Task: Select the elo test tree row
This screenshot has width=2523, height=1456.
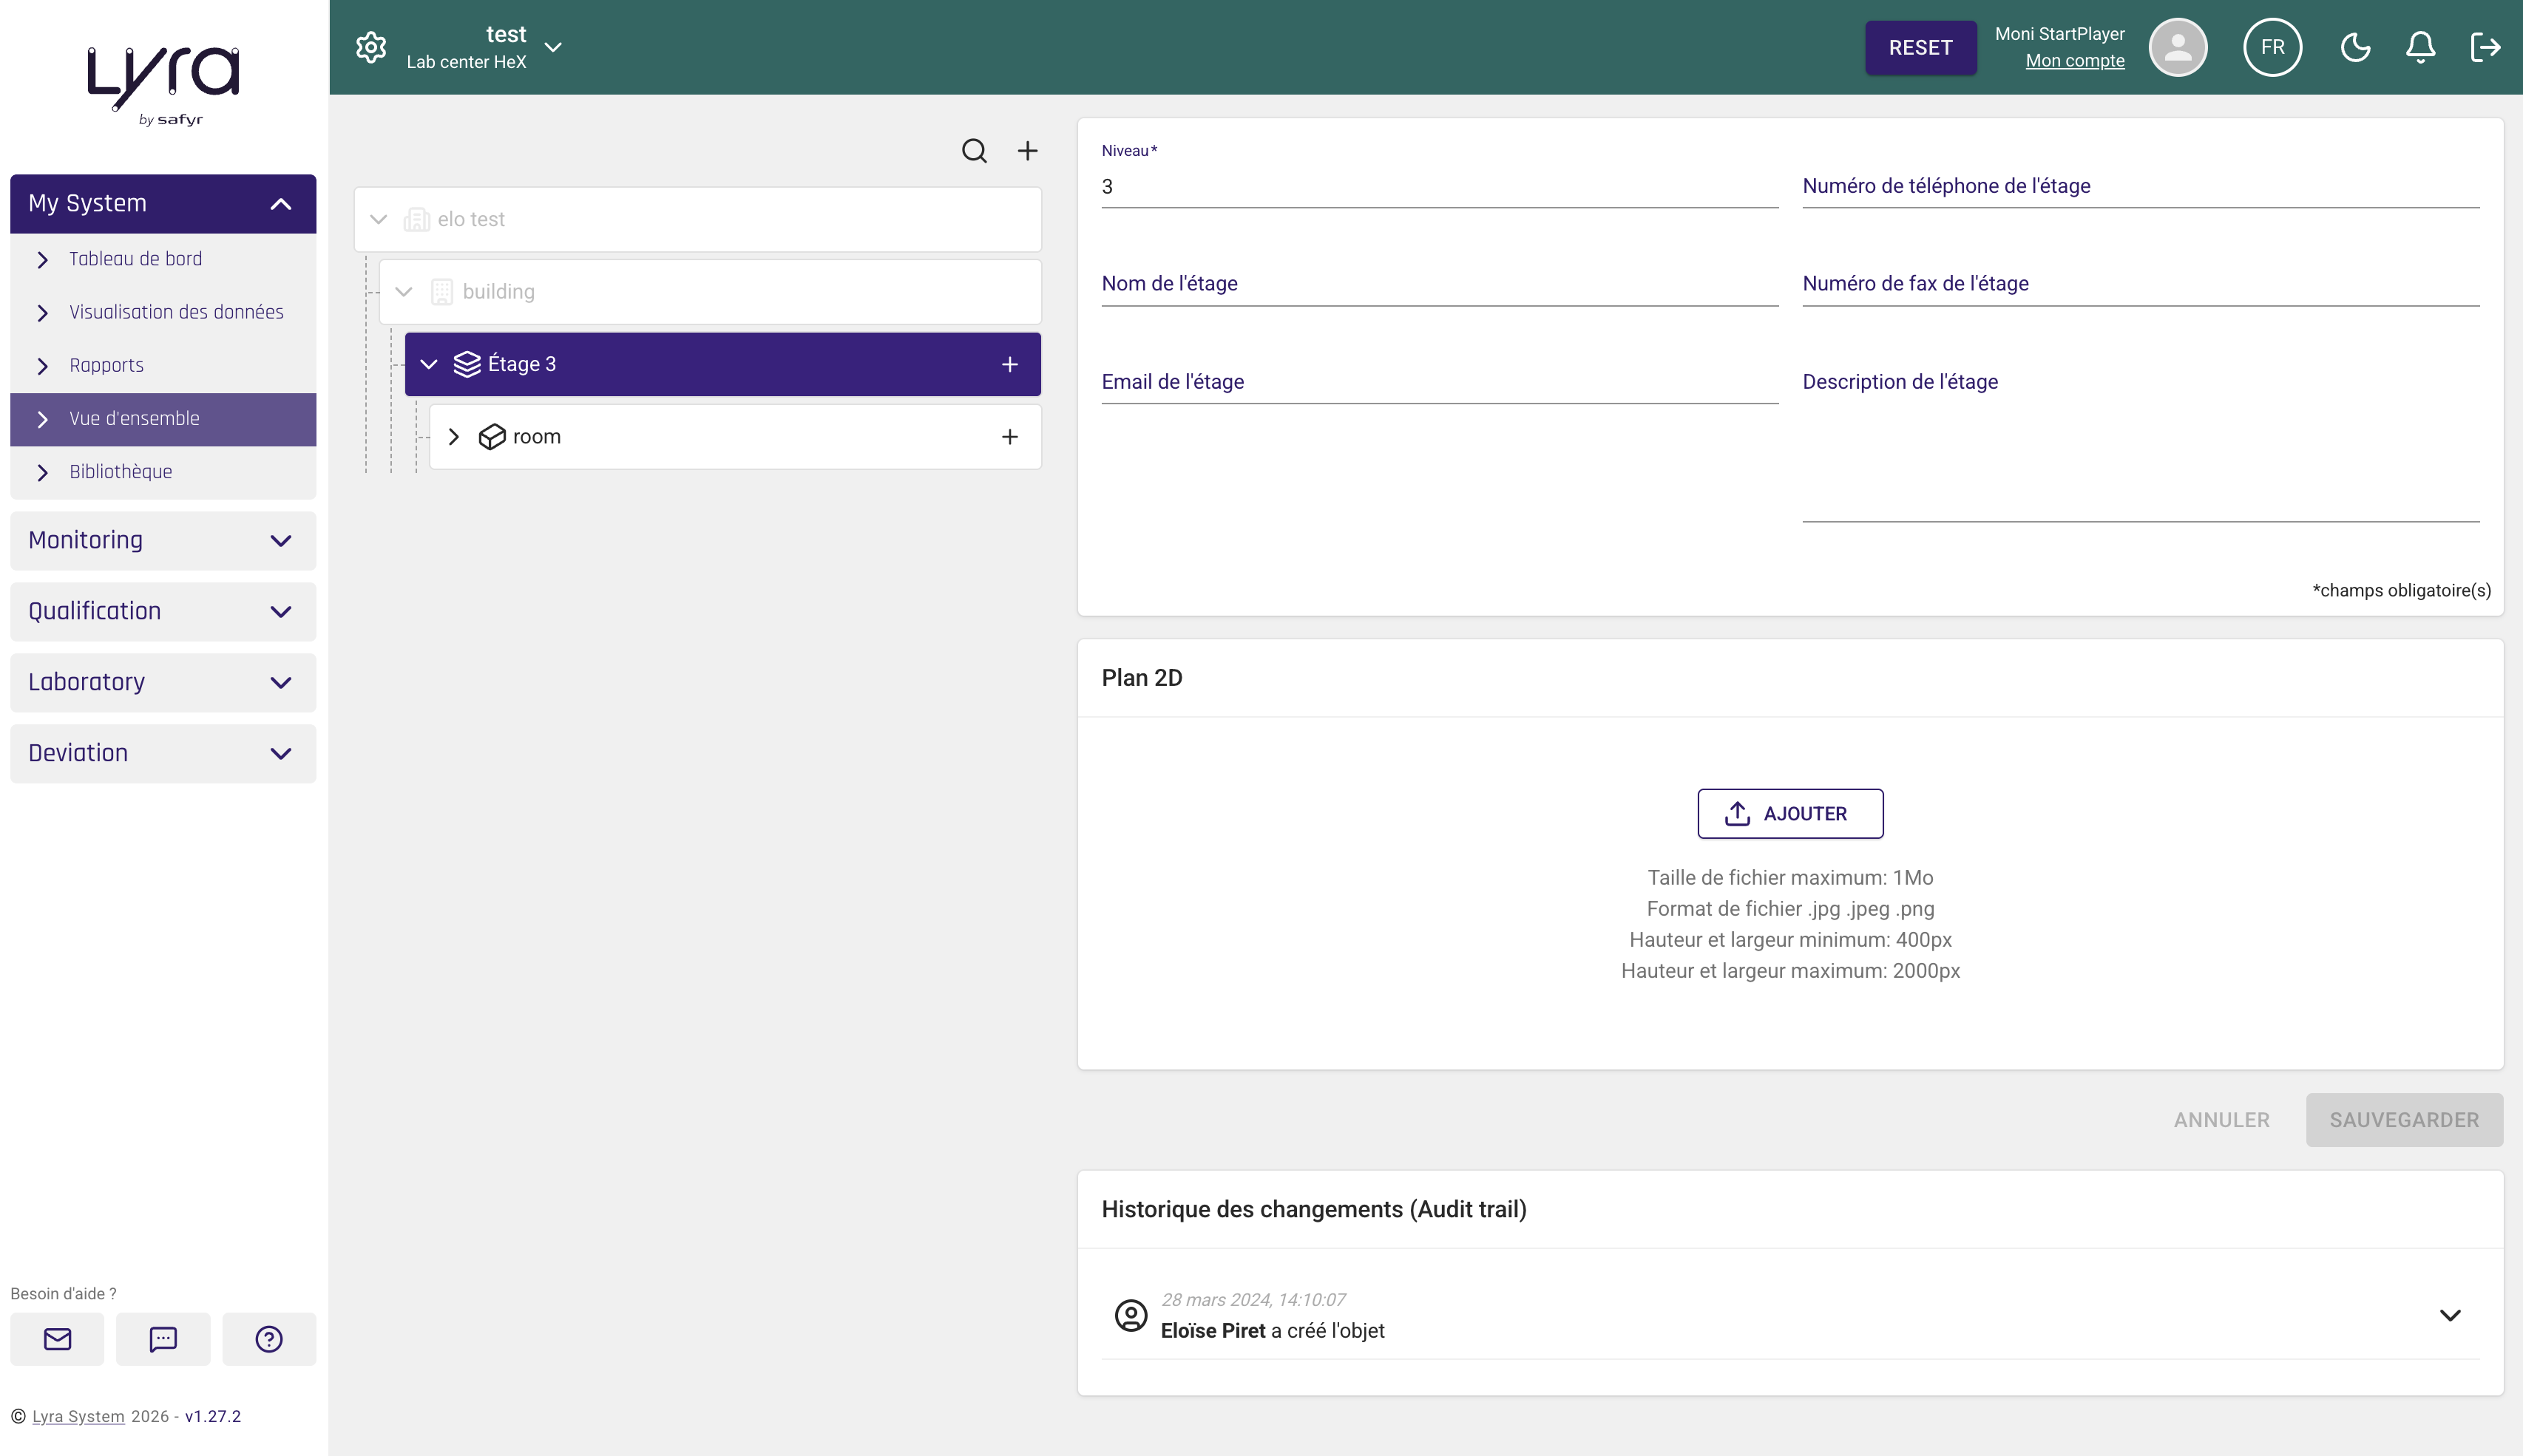Action: 697,219
